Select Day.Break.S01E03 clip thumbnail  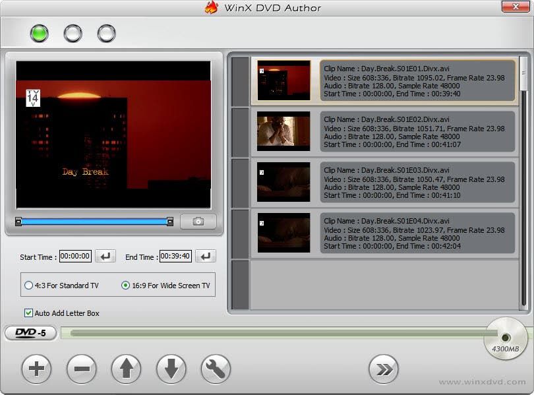tap(283, 182)
